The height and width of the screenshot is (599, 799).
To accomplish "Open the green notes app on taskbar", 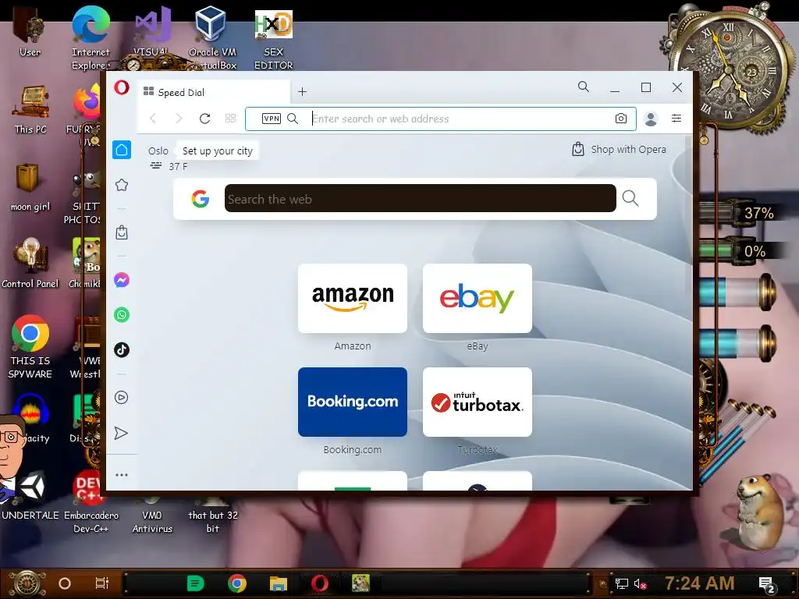I will [195, 583].
